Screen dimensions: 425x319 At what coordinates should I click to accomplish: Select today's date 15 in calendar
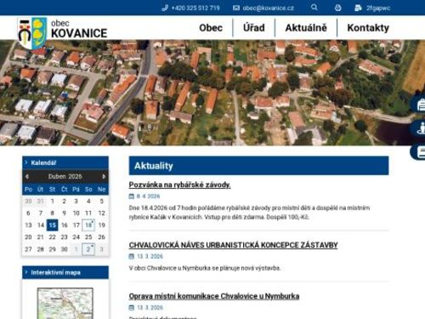(x=53, y=225)
